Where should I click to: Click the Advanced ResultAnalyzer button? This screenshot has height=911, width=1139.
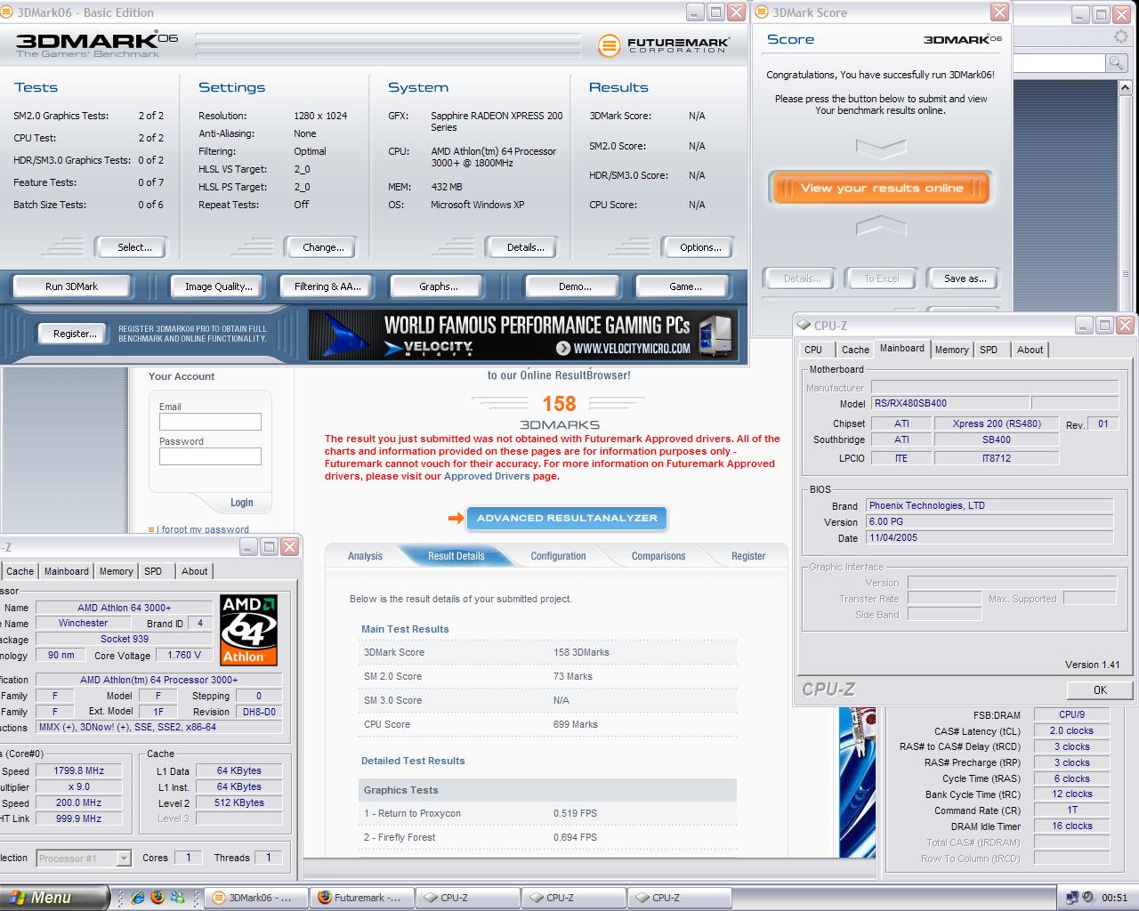point(567,518)
